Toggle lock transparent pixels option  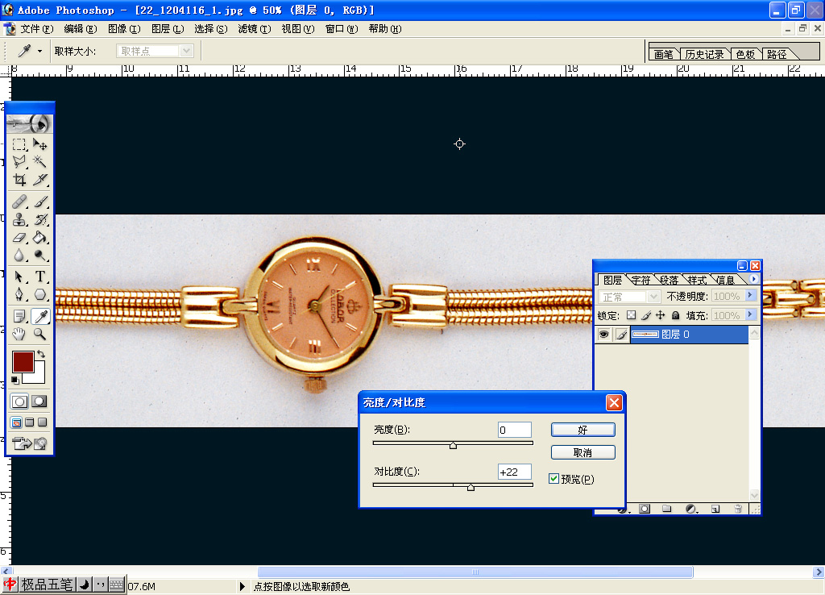point(631,315)
